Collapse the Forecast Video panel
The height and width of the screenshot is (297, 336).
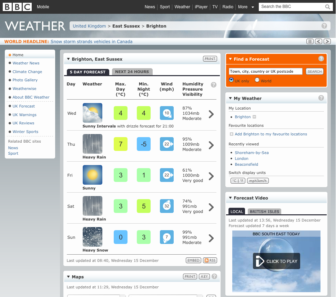(230, 198)
